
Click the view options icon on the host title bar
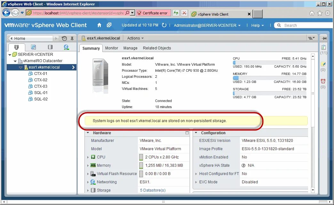[x=311, y=38]
